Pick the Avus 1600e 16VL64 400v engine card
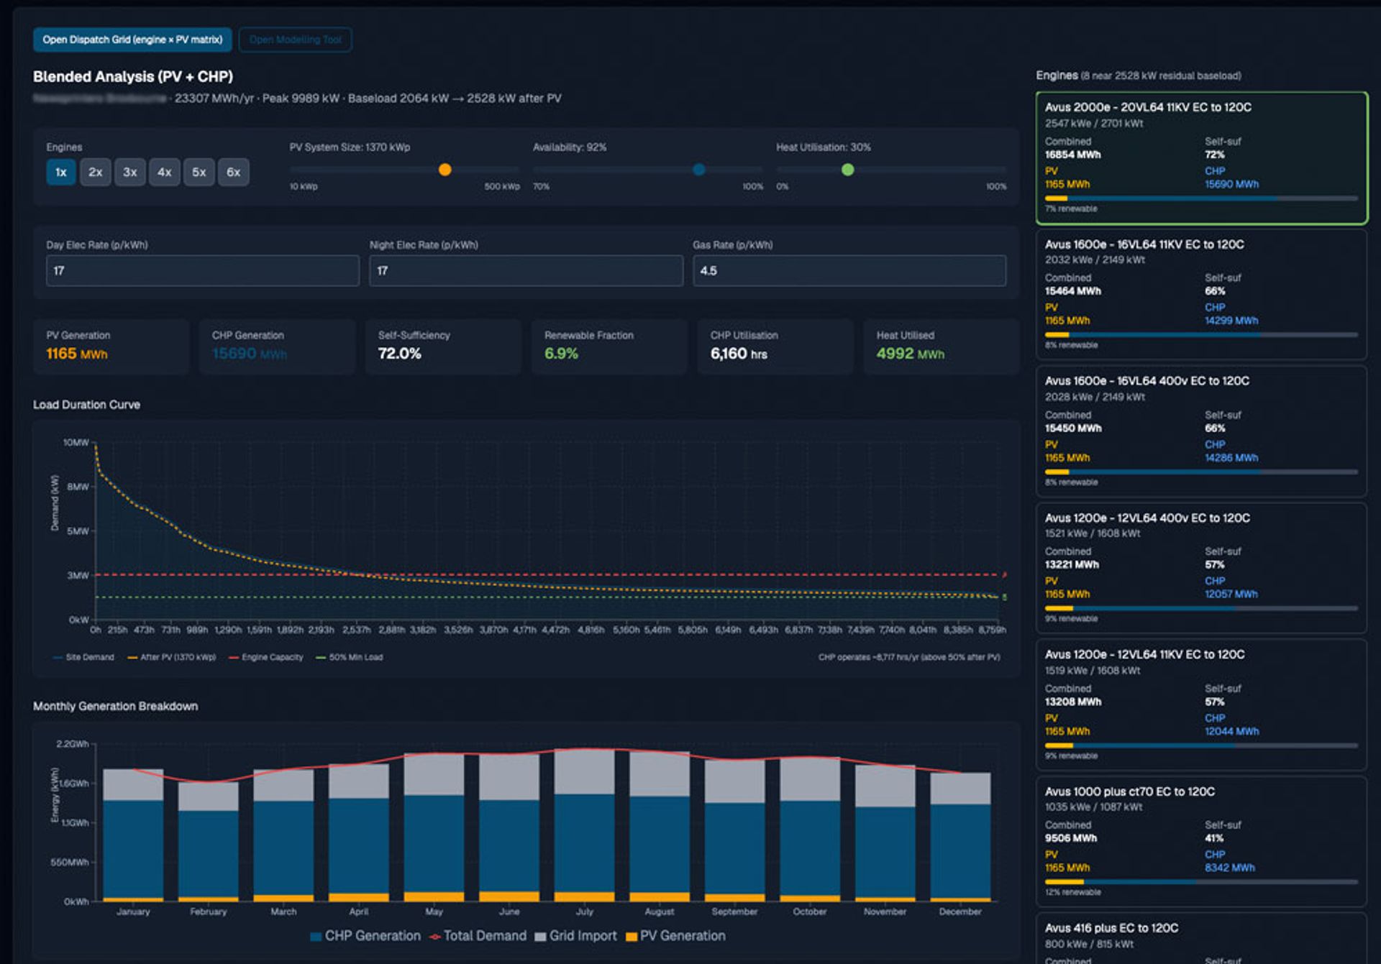 tap(1201, 431)
